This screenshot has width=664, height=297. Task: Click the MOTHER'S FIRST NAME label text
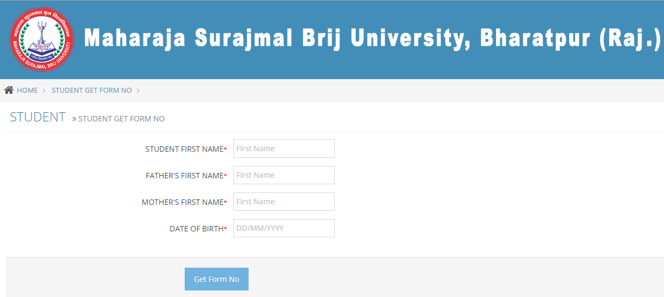coord(182,202)
